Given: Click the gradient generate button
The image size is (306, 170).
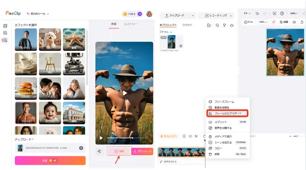Looking at the screenshot, I should click(x=50, y=161).
